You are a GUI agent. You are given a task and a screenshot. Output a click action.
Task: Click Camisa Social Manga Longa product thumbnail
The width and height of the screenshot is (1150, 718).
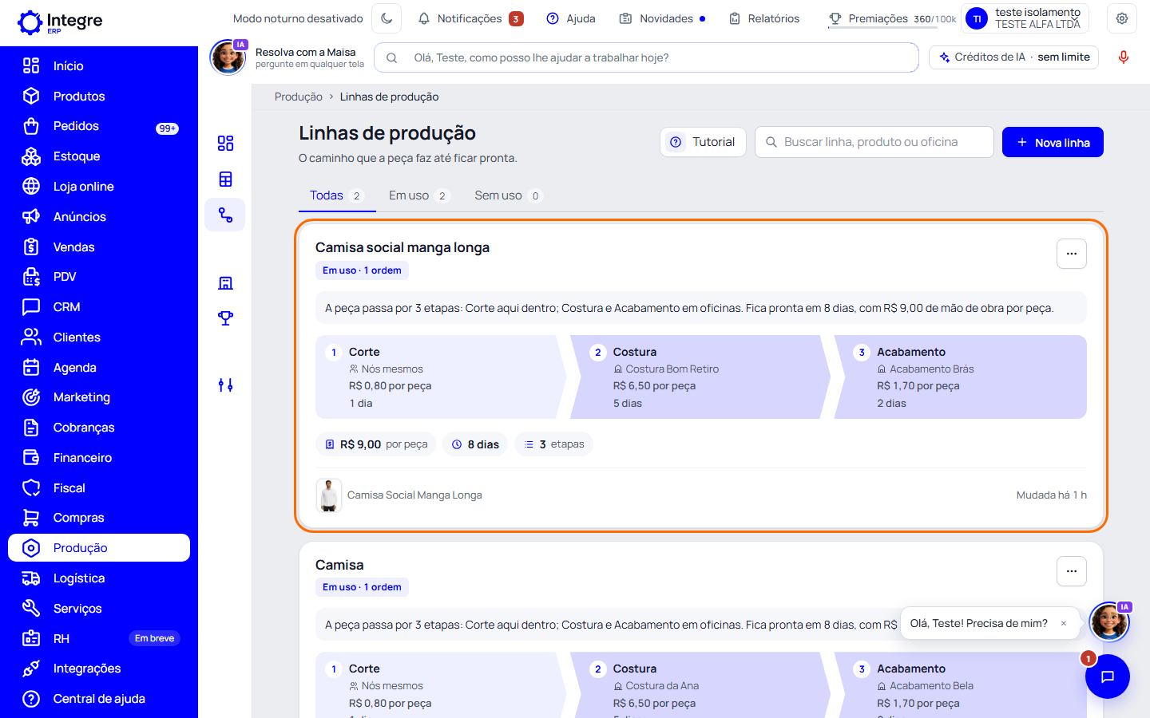tap(329, 495)
